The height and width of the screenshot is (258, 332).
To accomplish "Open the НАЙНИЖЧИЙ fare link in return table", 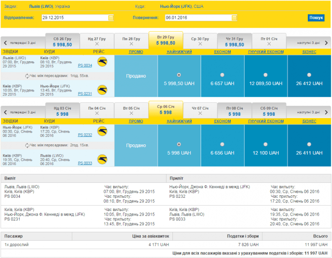I will 179,122.
